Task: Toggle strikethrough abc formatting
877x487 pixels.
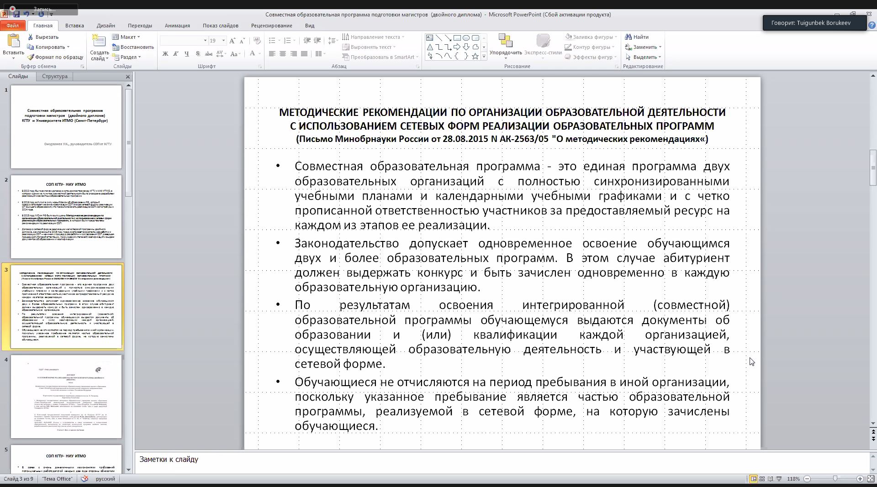Action: pos(209,54)
